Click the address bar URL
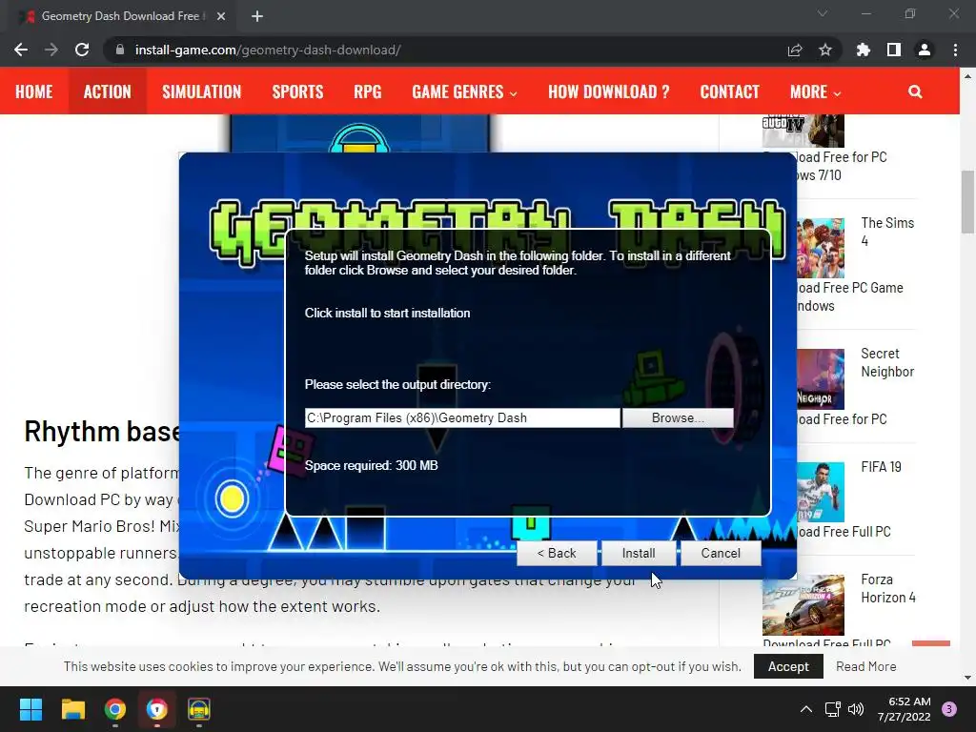The width and height of the screenshot is (976, 732). pyautogui.click(x=268, y=50)
